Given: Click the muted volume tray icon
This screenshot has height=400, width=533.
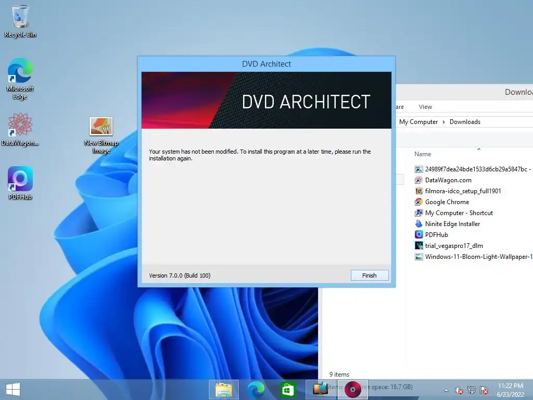Looking at the screenshot, I should click(x=459, y=390).
